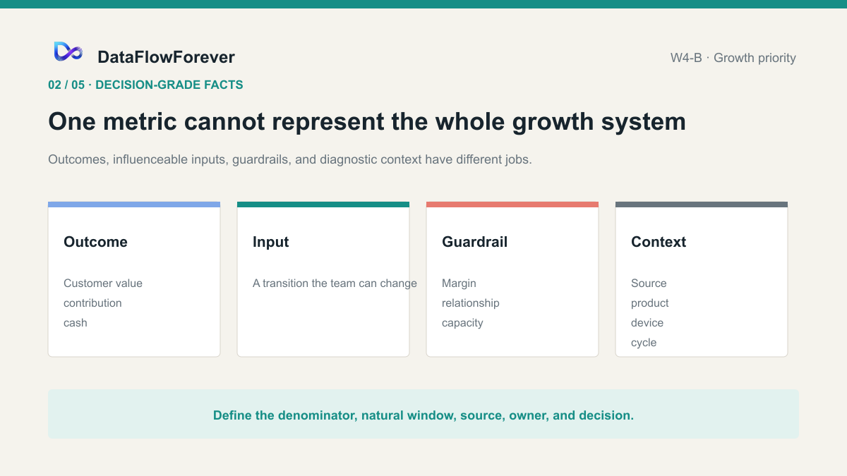Select 'contribution' in the Outcome card

92,303
